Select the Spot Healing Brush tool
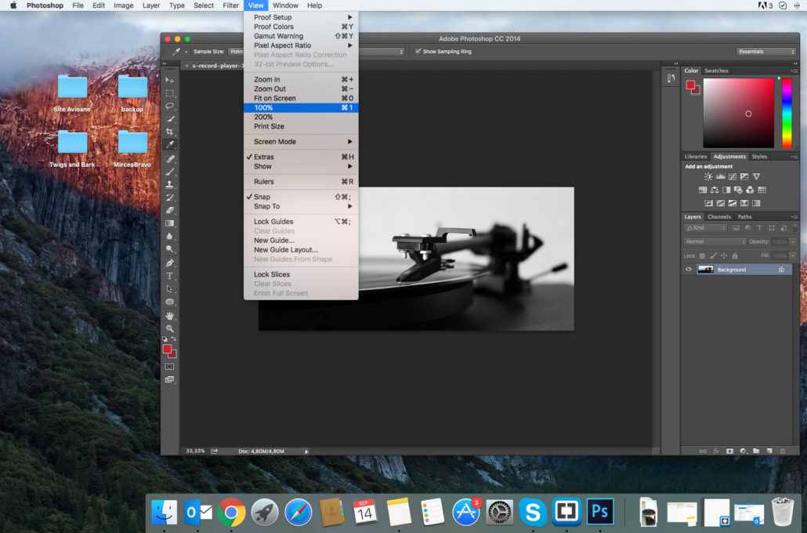The height and width of the screenshot is (533, 807). tap(169, 158)
